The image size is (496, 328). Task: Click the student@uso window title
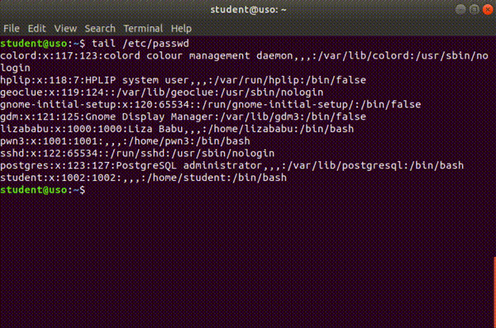(248, 9)
